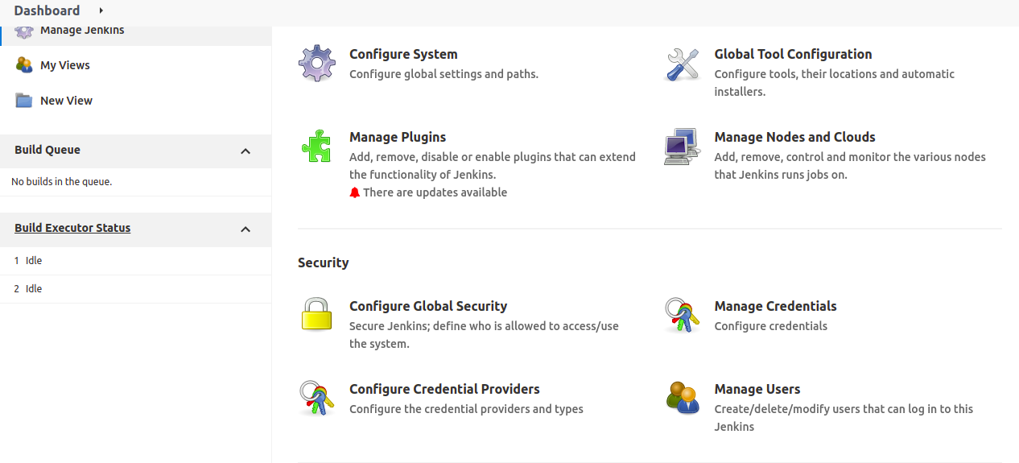This screenshot has width=1019, height=463.
Task: Click the Configure System gear icon
Action: [317, 64]
